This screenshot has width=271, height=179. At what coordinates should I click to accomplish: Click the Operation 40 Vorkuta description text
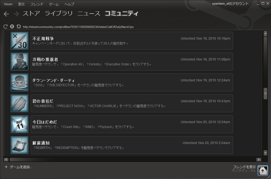92,64
